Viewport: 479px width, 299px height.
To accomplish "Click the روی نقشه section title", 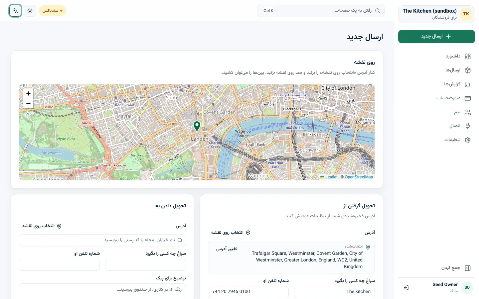I will click(364, 62).
